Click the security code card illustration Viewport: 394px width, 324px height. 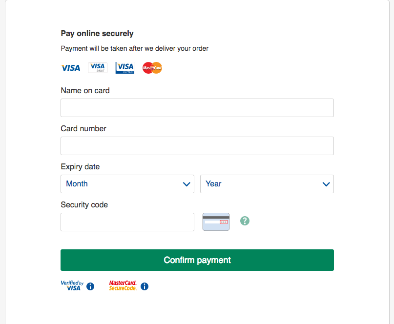tap(216, 222)
